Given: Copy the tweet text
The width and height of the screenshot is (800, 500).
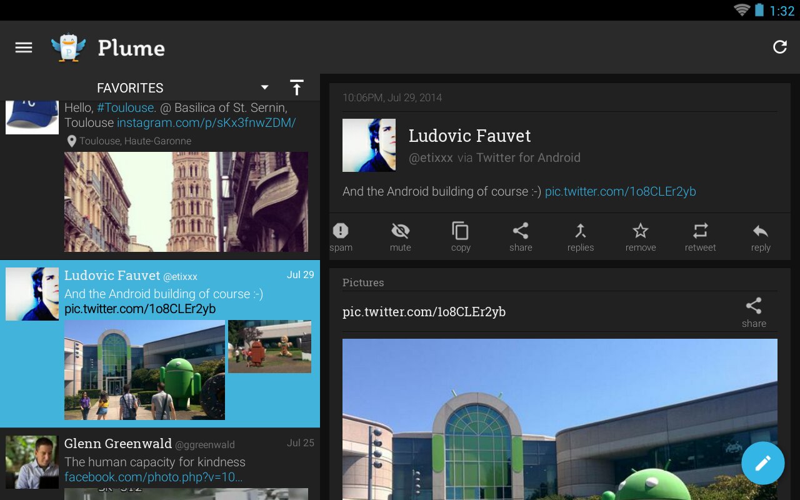Looking at the screenshot, I should pyautogui.click(x=461, y=237).
